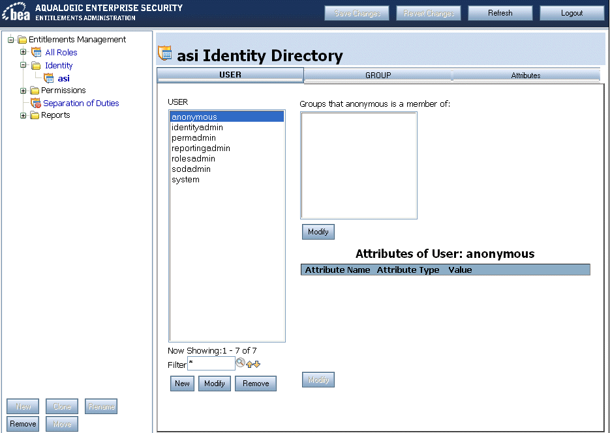The height and width of the screenshot is (433, 610).
Task: Select user sodadmin
Action: 227,169
